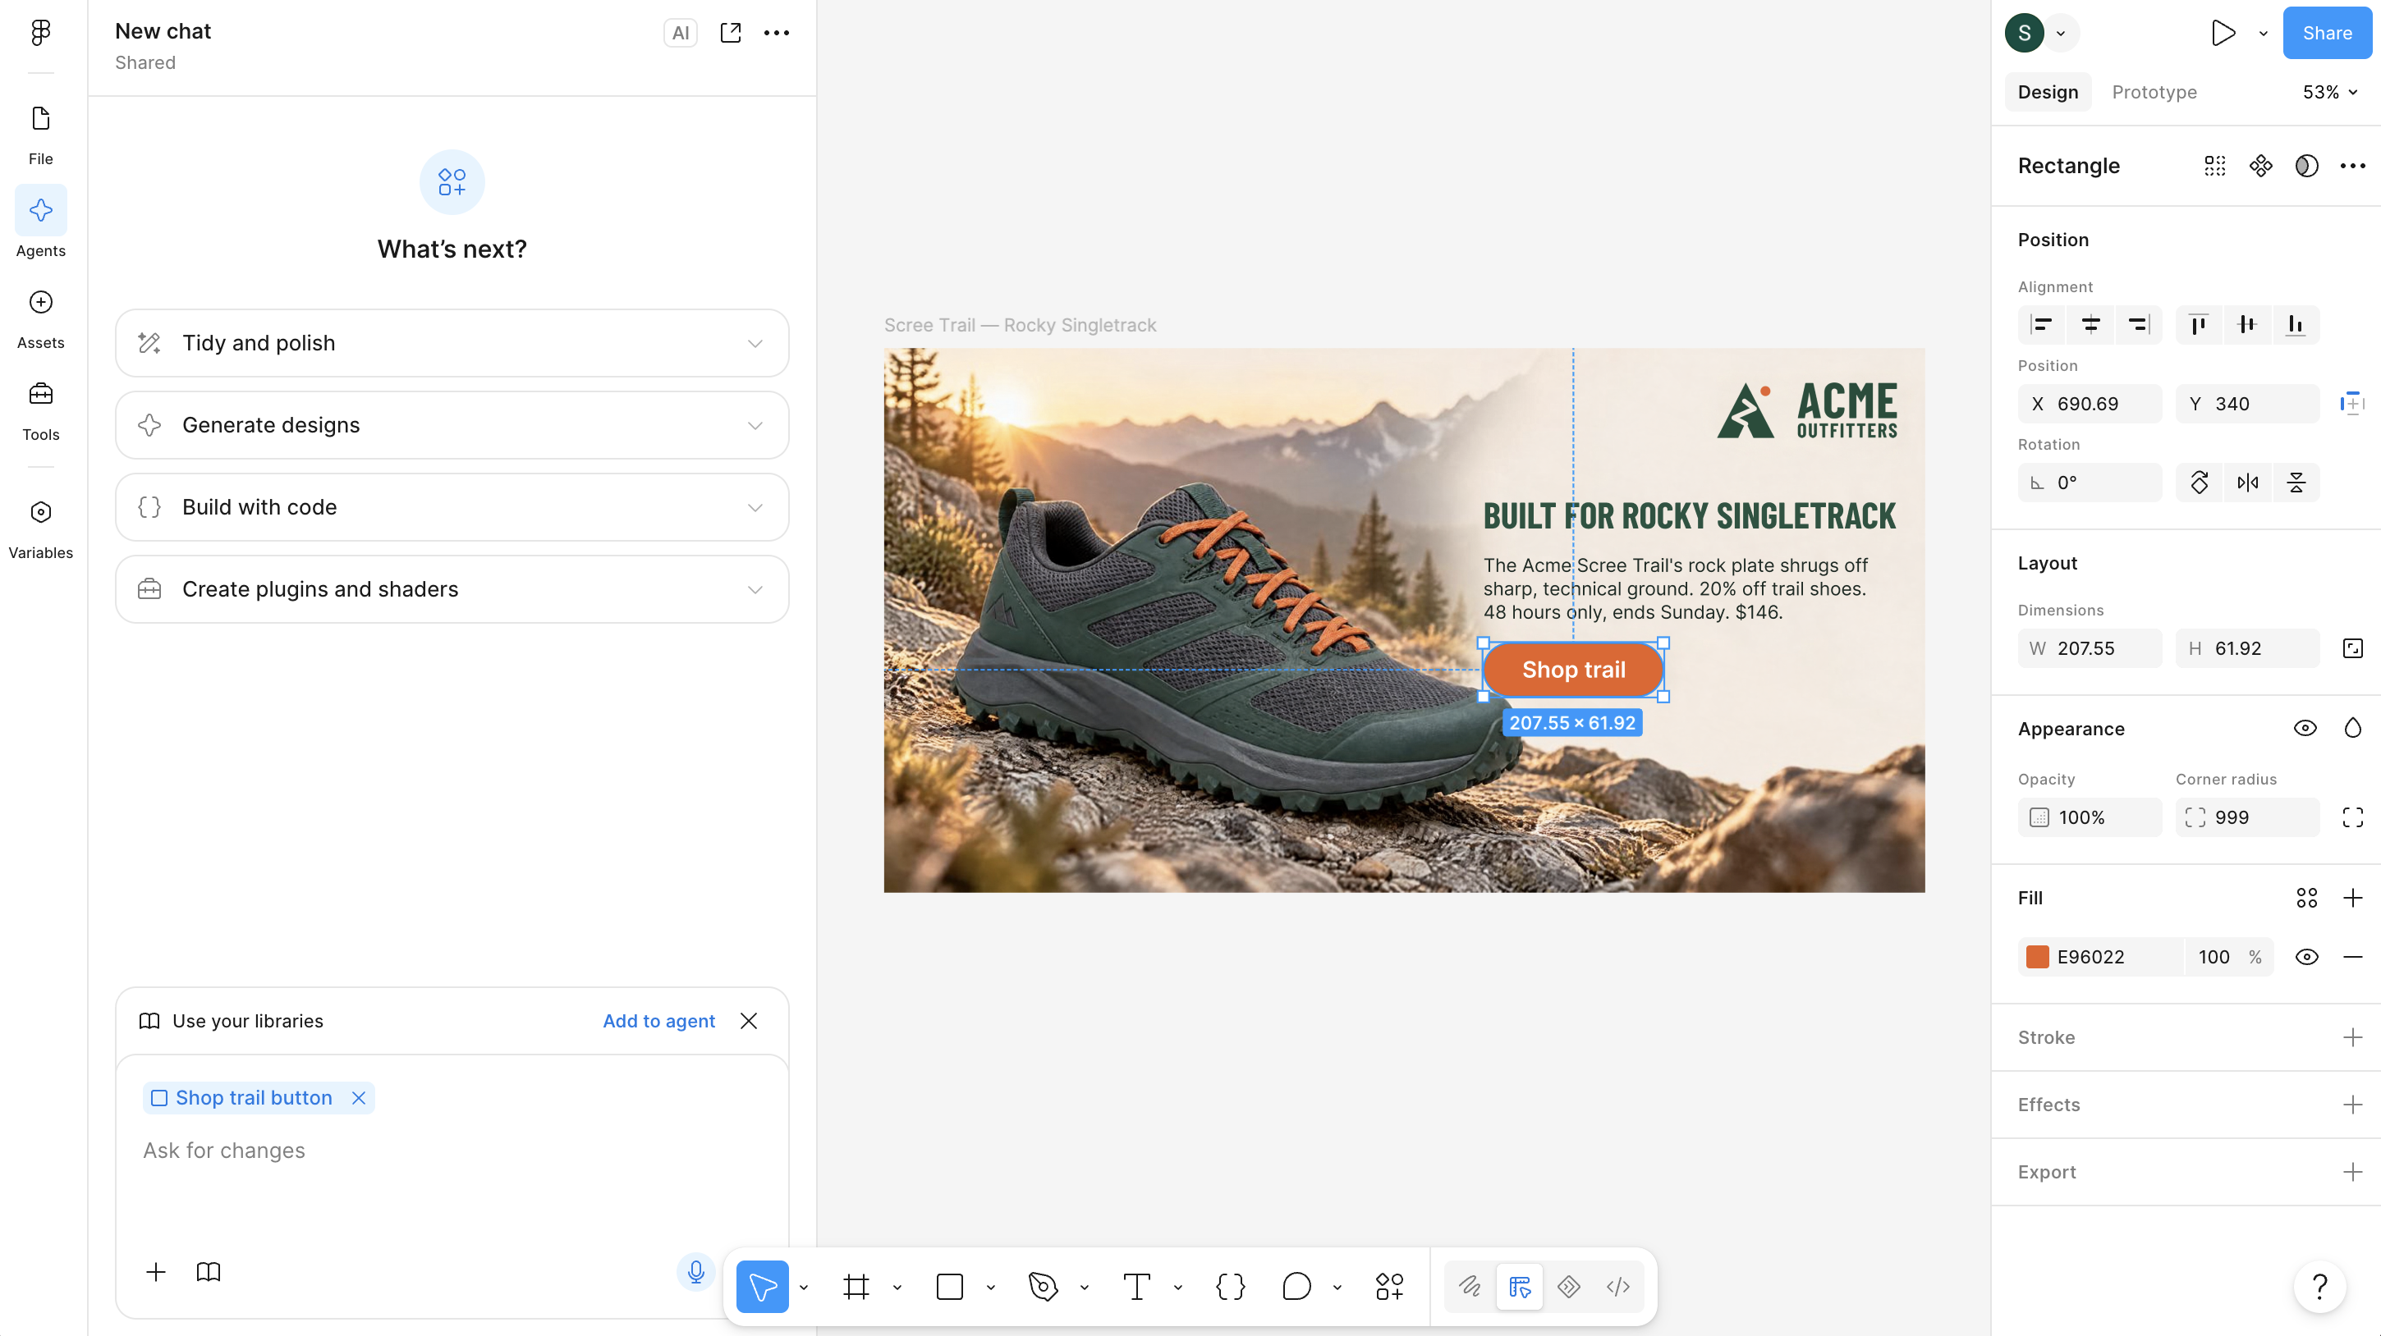The height and width of the screenshot is (1336, 2381).
Task: Add an Effect with plus
Action: coord(2352,1105)
